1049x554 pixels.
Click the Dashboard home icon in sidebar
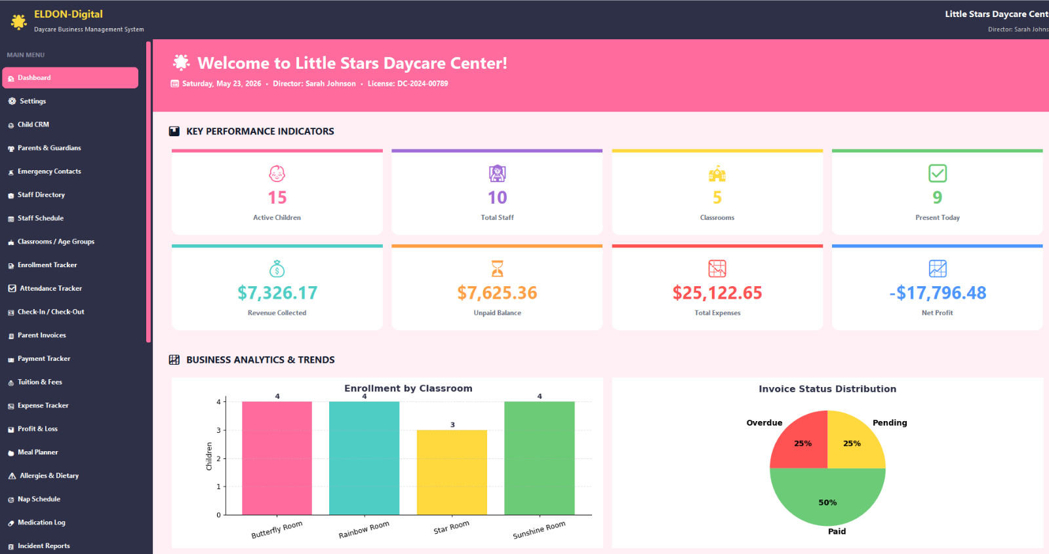click(11, 79)
